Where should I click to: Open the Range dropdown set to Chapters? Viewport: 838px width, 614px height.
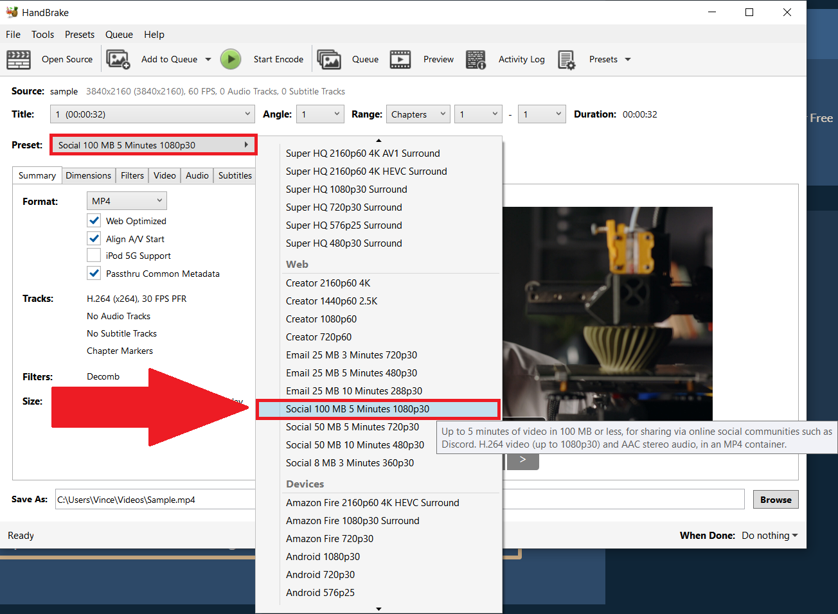pyautogui.click(x=418, y=114)
